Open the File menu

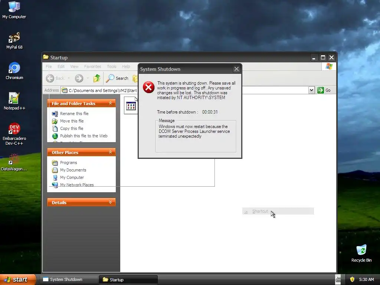pos(49,66)
